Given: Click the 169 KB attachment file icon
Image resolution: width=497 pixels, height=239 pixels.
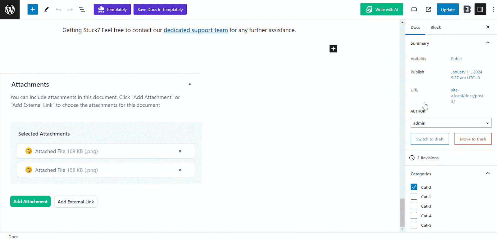Looking at the screenshot, I should pyautogui.click(x=29, y=151).
